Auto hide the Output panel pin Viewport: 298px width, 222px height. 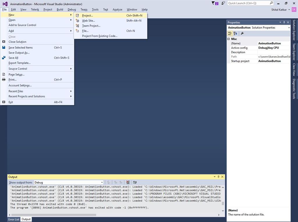click(218, 177)
